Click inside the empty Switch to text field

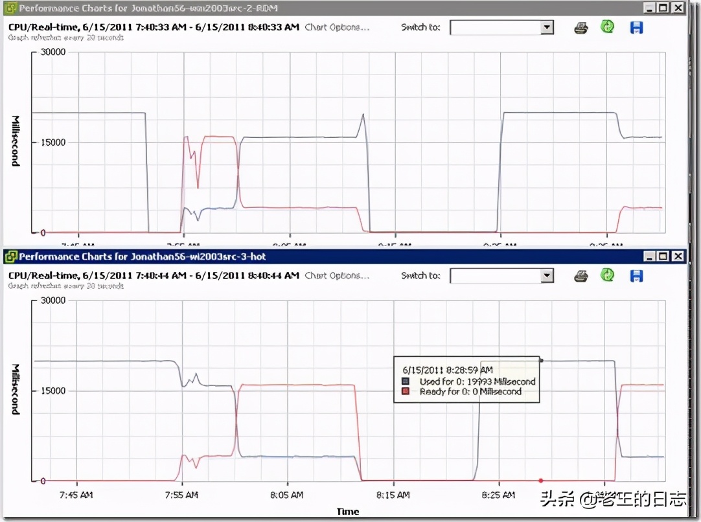coord(496,27)
